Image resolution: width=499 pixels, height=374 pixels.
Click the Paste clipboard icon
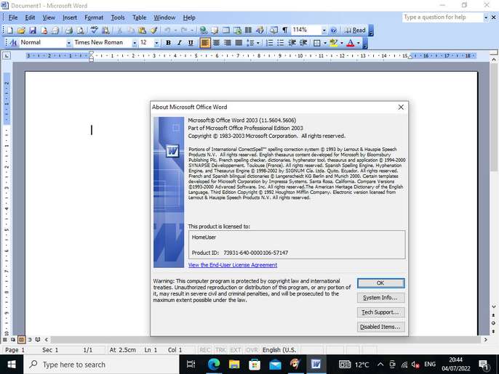(x=143, y=31)
